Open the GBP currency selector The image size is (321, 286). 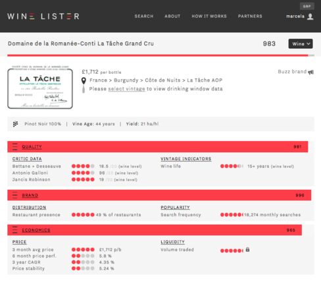click(x=307, y=6)
